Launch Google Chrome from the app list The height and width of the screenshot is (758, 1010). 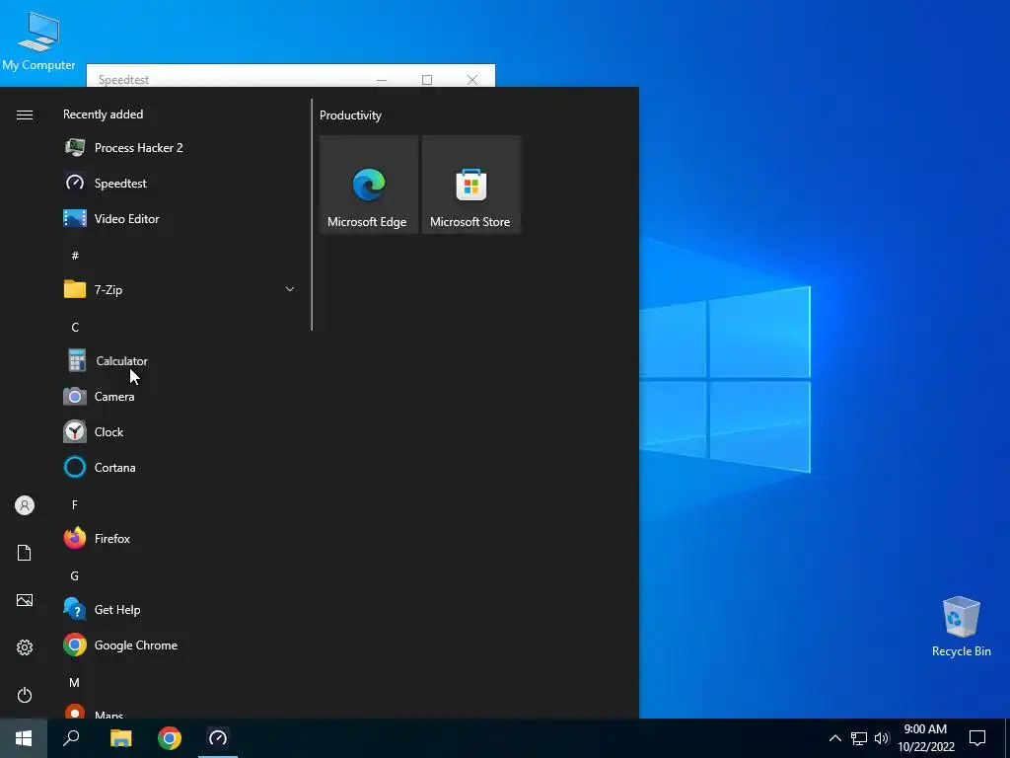(x=180, y=645)
